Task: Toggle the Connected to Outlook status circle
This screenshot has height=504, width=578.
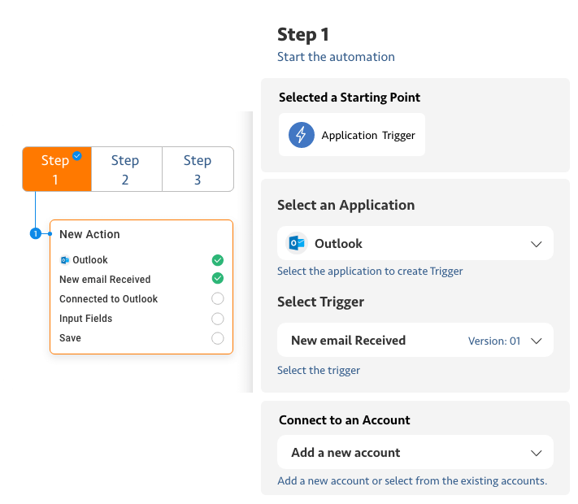Action: tap(218, 298)
